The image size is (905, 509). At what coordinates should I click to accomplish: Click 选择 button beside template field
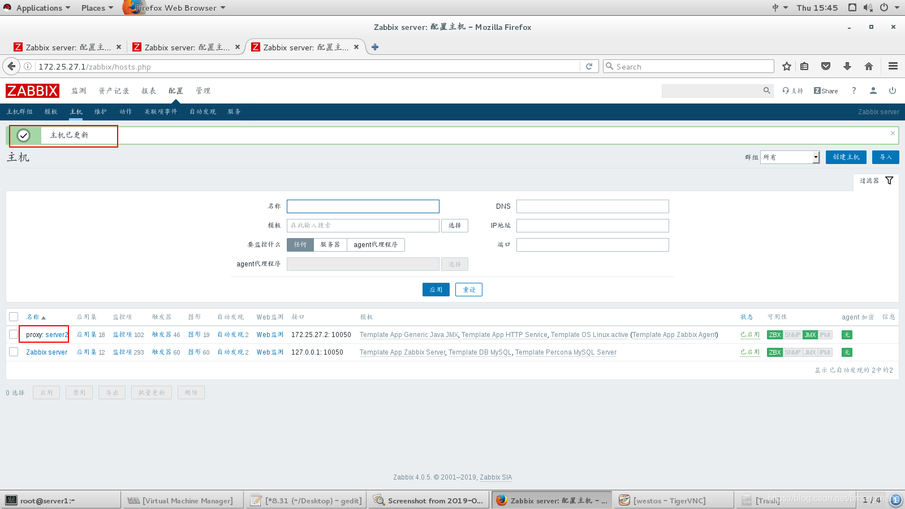click(455, 225)
